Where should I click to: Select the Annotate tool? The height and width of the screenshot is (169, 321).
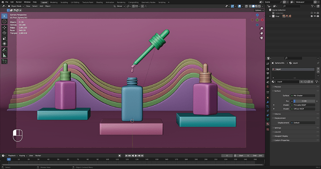4,50
